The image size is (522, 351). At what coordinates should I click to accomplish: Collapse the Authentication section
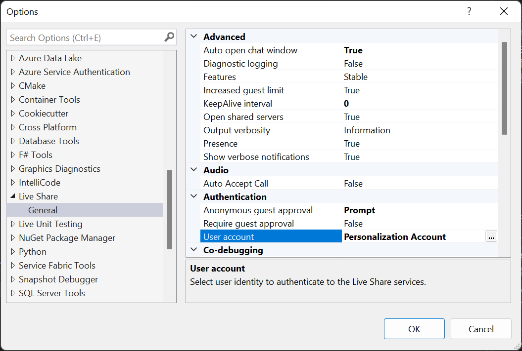(193, 196)
